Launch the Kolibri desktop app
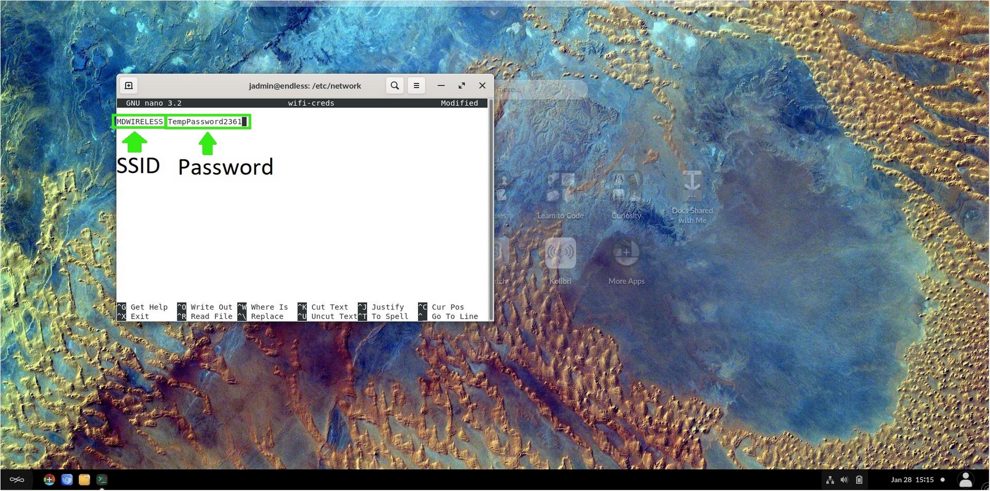Image resolution: width=990 pixels, height=491 pixels. (x=560, y=260)
